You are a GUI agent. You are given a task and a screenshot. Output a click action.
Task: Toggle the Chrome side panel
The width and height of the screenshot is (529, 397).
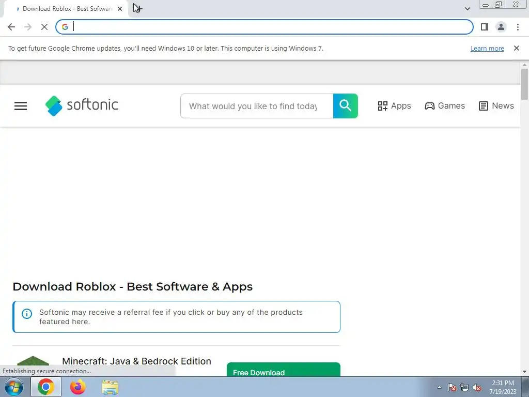point(485,27)
